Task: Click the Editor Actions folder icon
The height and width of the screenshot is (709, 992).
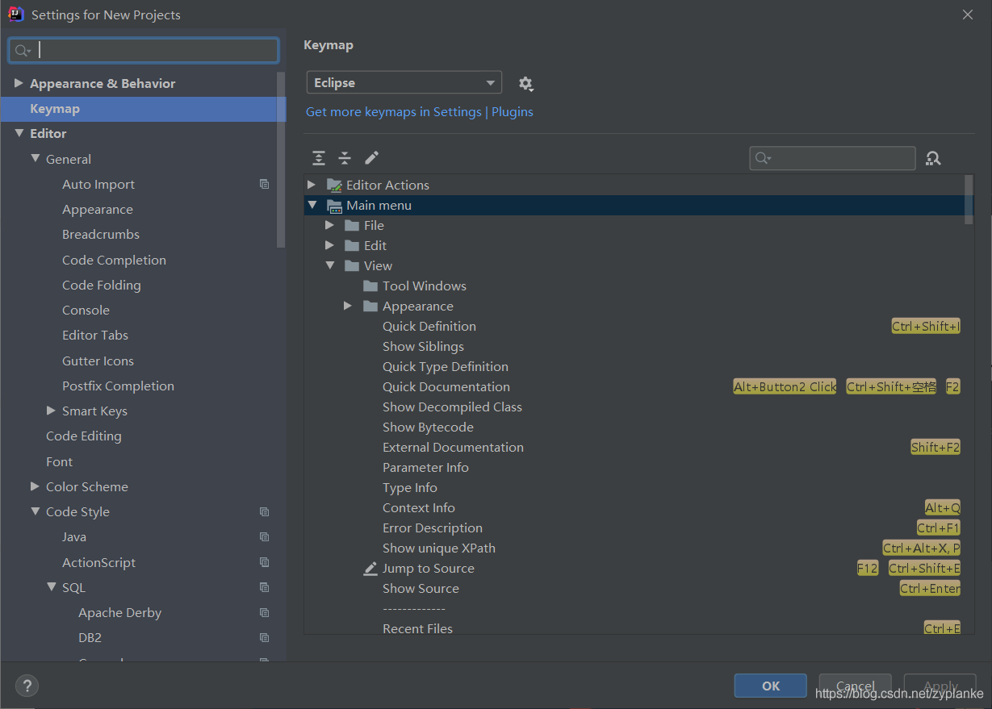Action: pyautogui.click(x=333, y=185)
